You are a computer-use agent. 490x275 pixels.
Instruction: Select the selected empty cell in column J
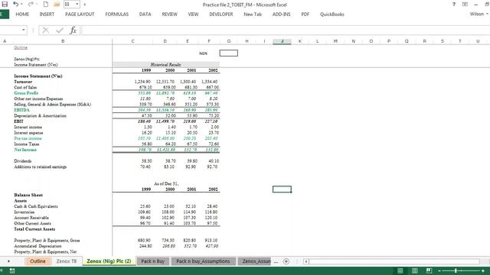tap(282, 189)
